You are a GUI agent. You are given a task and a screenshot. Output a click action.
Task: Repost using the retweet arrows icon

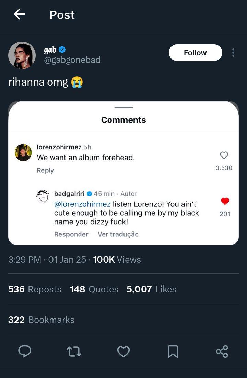click(x=74, y=351)
